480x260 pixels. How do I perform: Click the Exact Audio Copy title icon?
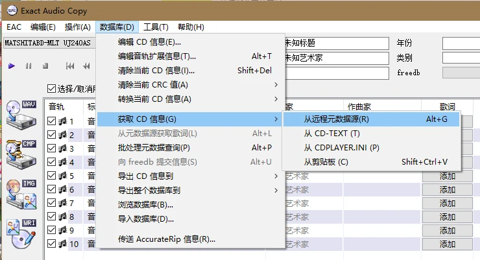12,11
